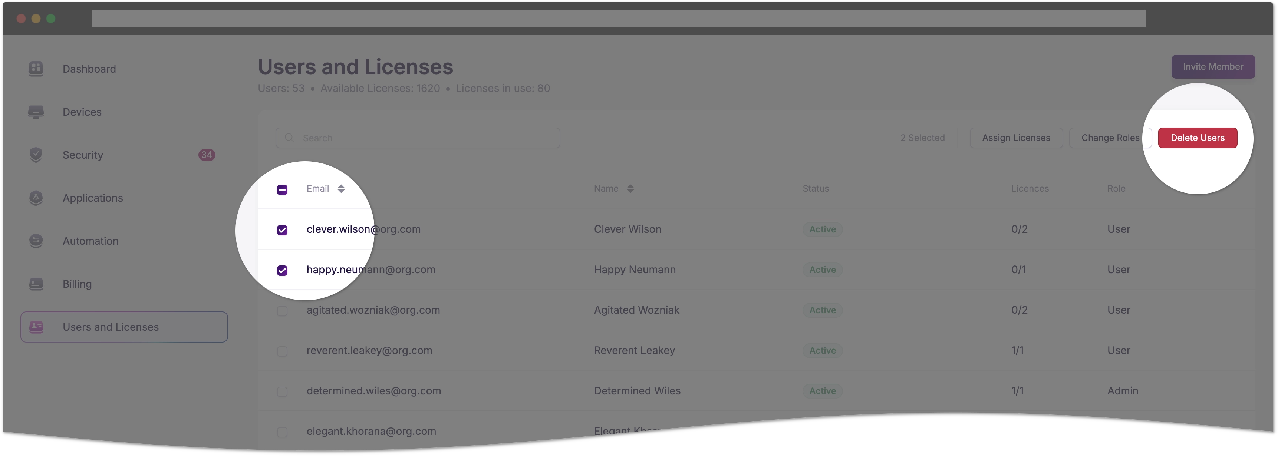Expand the Email column sort dropdown
The image size is (1278, 456).
tap(341, 188)
